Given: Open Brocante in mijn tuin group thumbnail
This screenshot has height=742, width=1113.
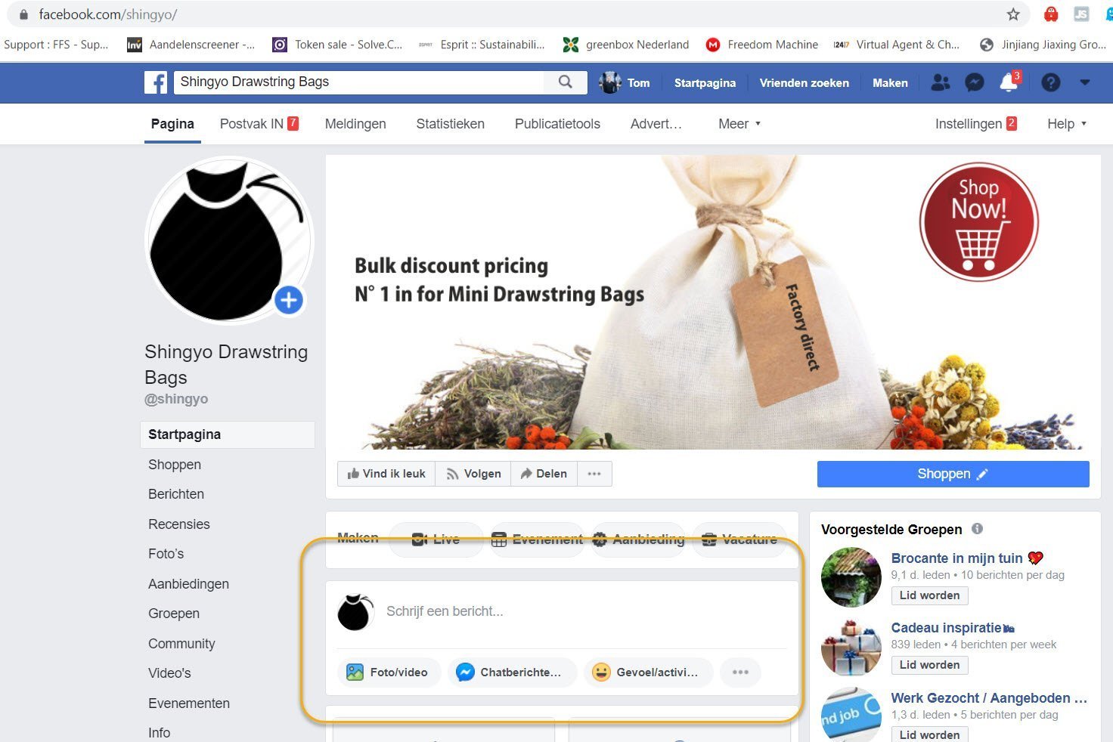Looking at the screenshot, I should 851,577.
